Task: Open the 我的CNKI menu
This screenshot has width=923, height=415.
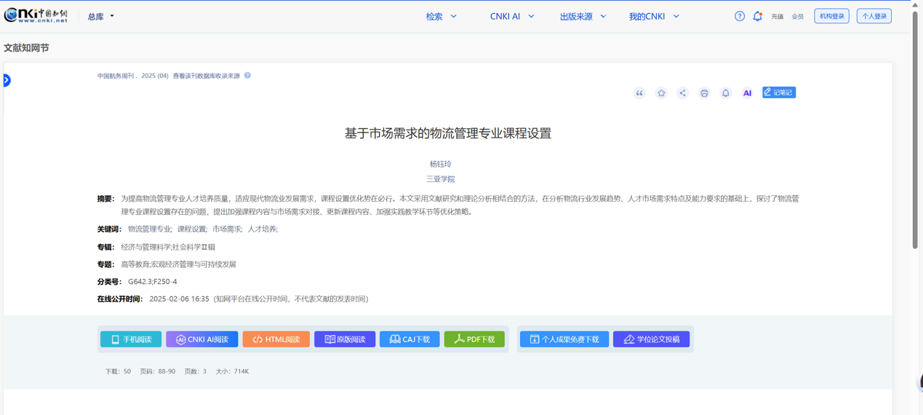Action: point(653,16)
